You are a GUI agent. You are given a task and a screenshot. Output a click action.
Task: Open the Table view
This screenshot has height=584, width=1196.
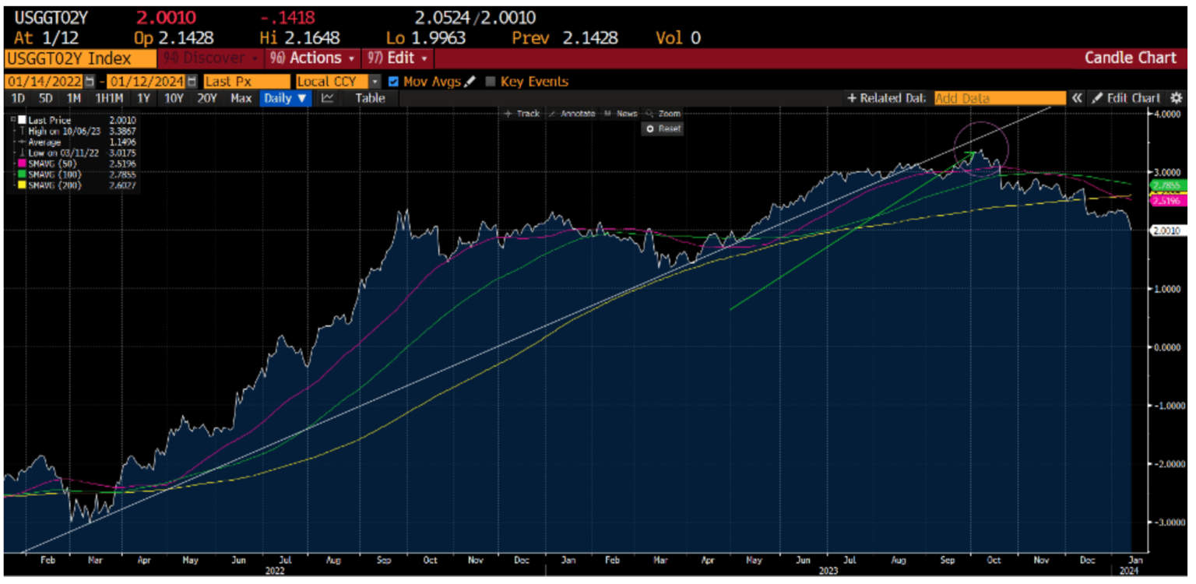370,98
